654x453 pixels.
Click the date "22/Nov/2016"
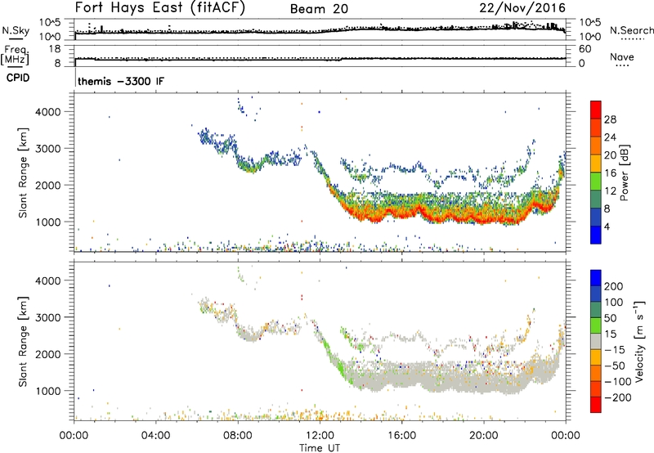[x=522, y=8]
